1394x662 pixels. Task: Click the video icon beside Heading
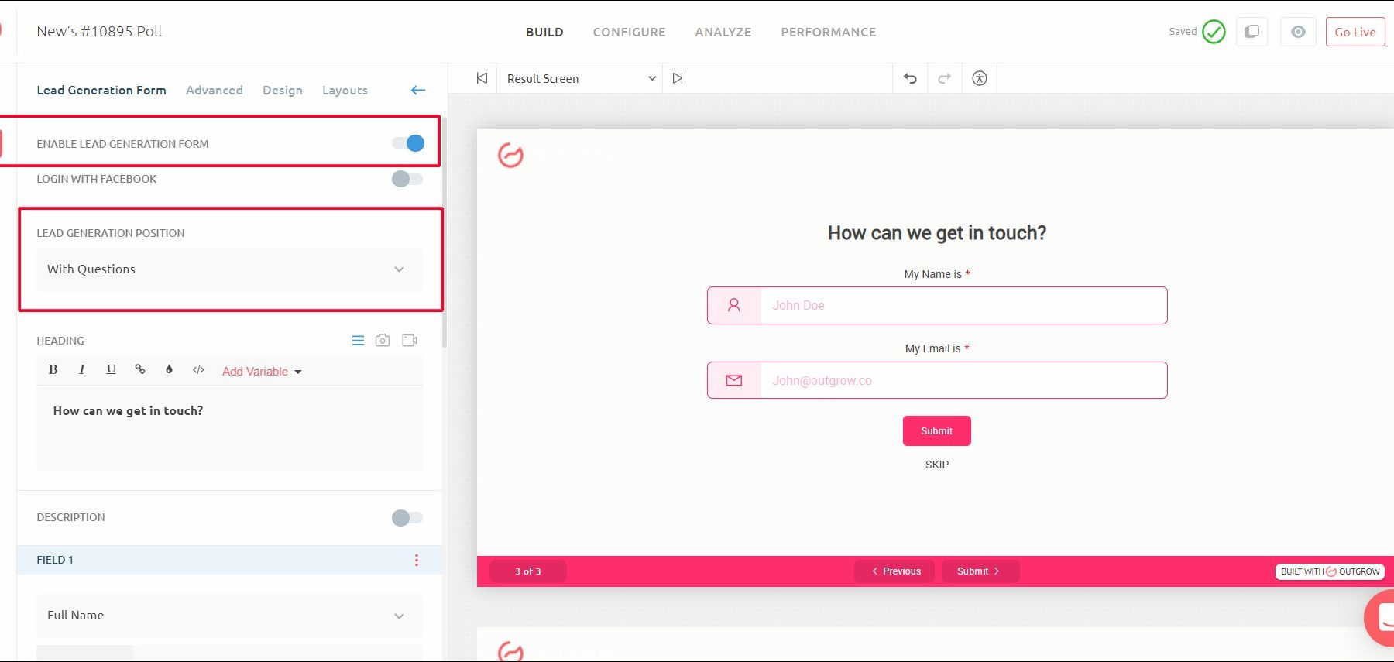point(410,341)
